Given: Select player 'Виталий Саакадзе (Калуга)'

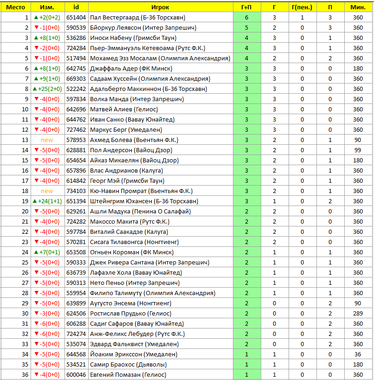Looking at the screenshot, I should [x=129, y=232].
